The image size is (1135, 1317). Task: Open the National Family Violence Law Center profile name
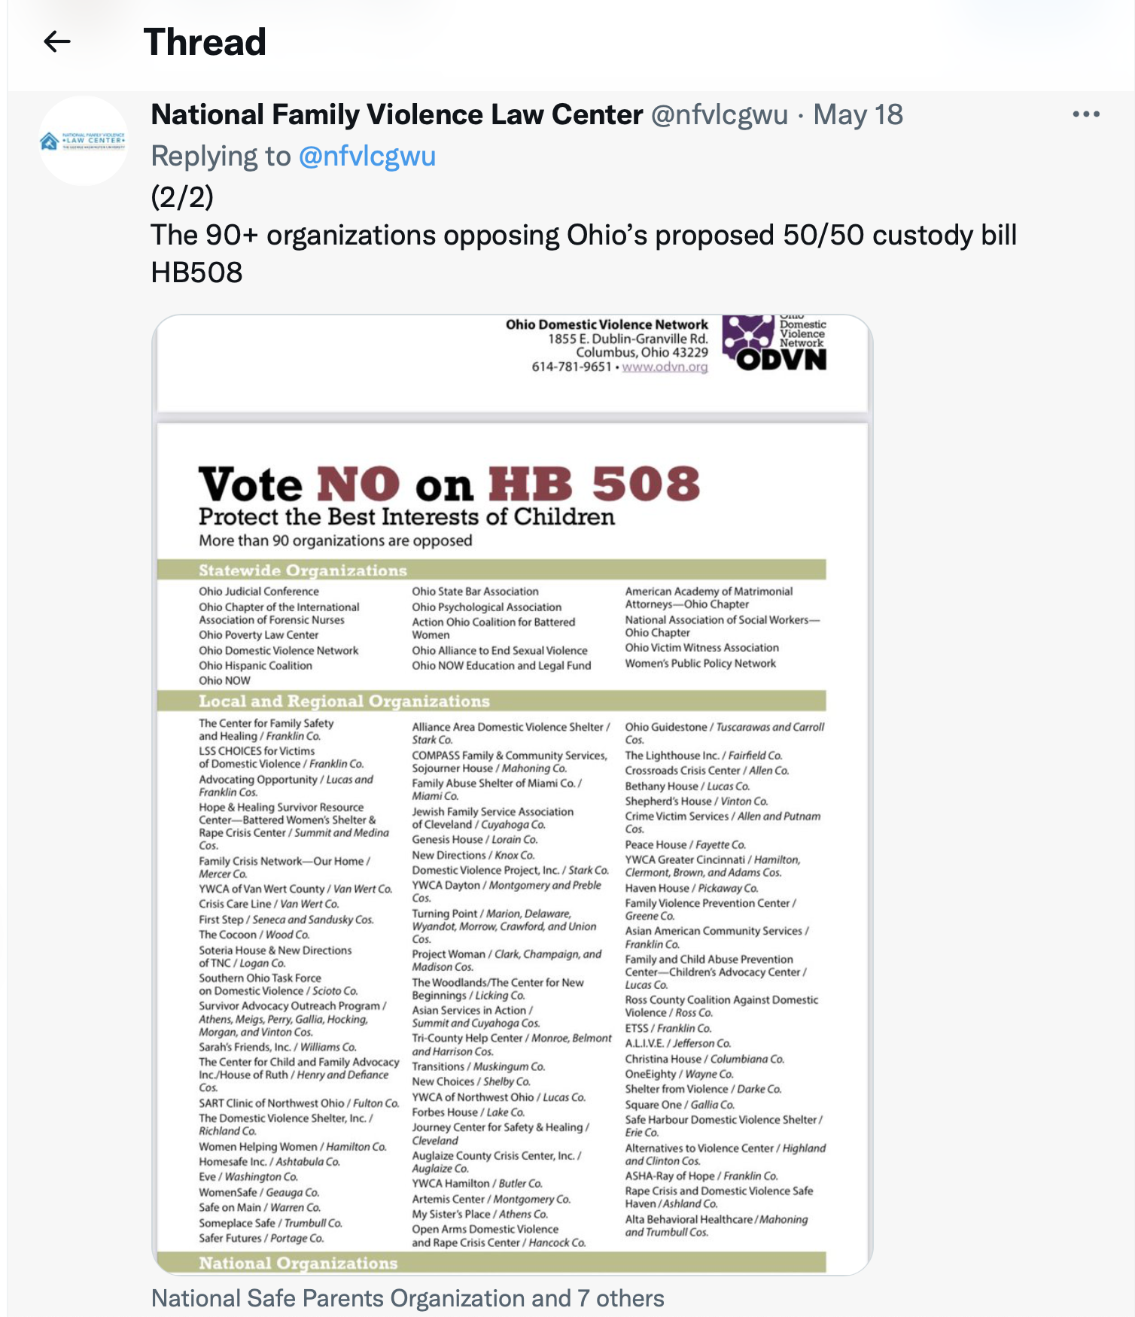tap(397, 115)
